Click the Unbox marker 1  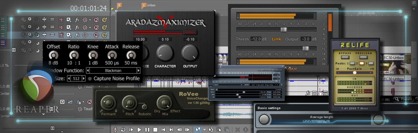tap(144, 5)
